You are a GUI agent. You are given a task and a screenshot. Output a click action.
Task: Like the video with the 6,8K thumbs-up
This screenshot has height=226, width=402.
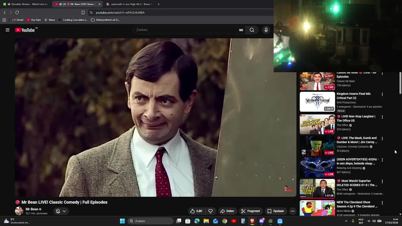196,211
